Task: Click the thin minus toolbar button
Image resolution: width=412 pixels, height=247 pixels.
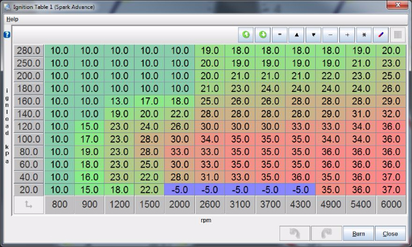Action: coord(330,34)
